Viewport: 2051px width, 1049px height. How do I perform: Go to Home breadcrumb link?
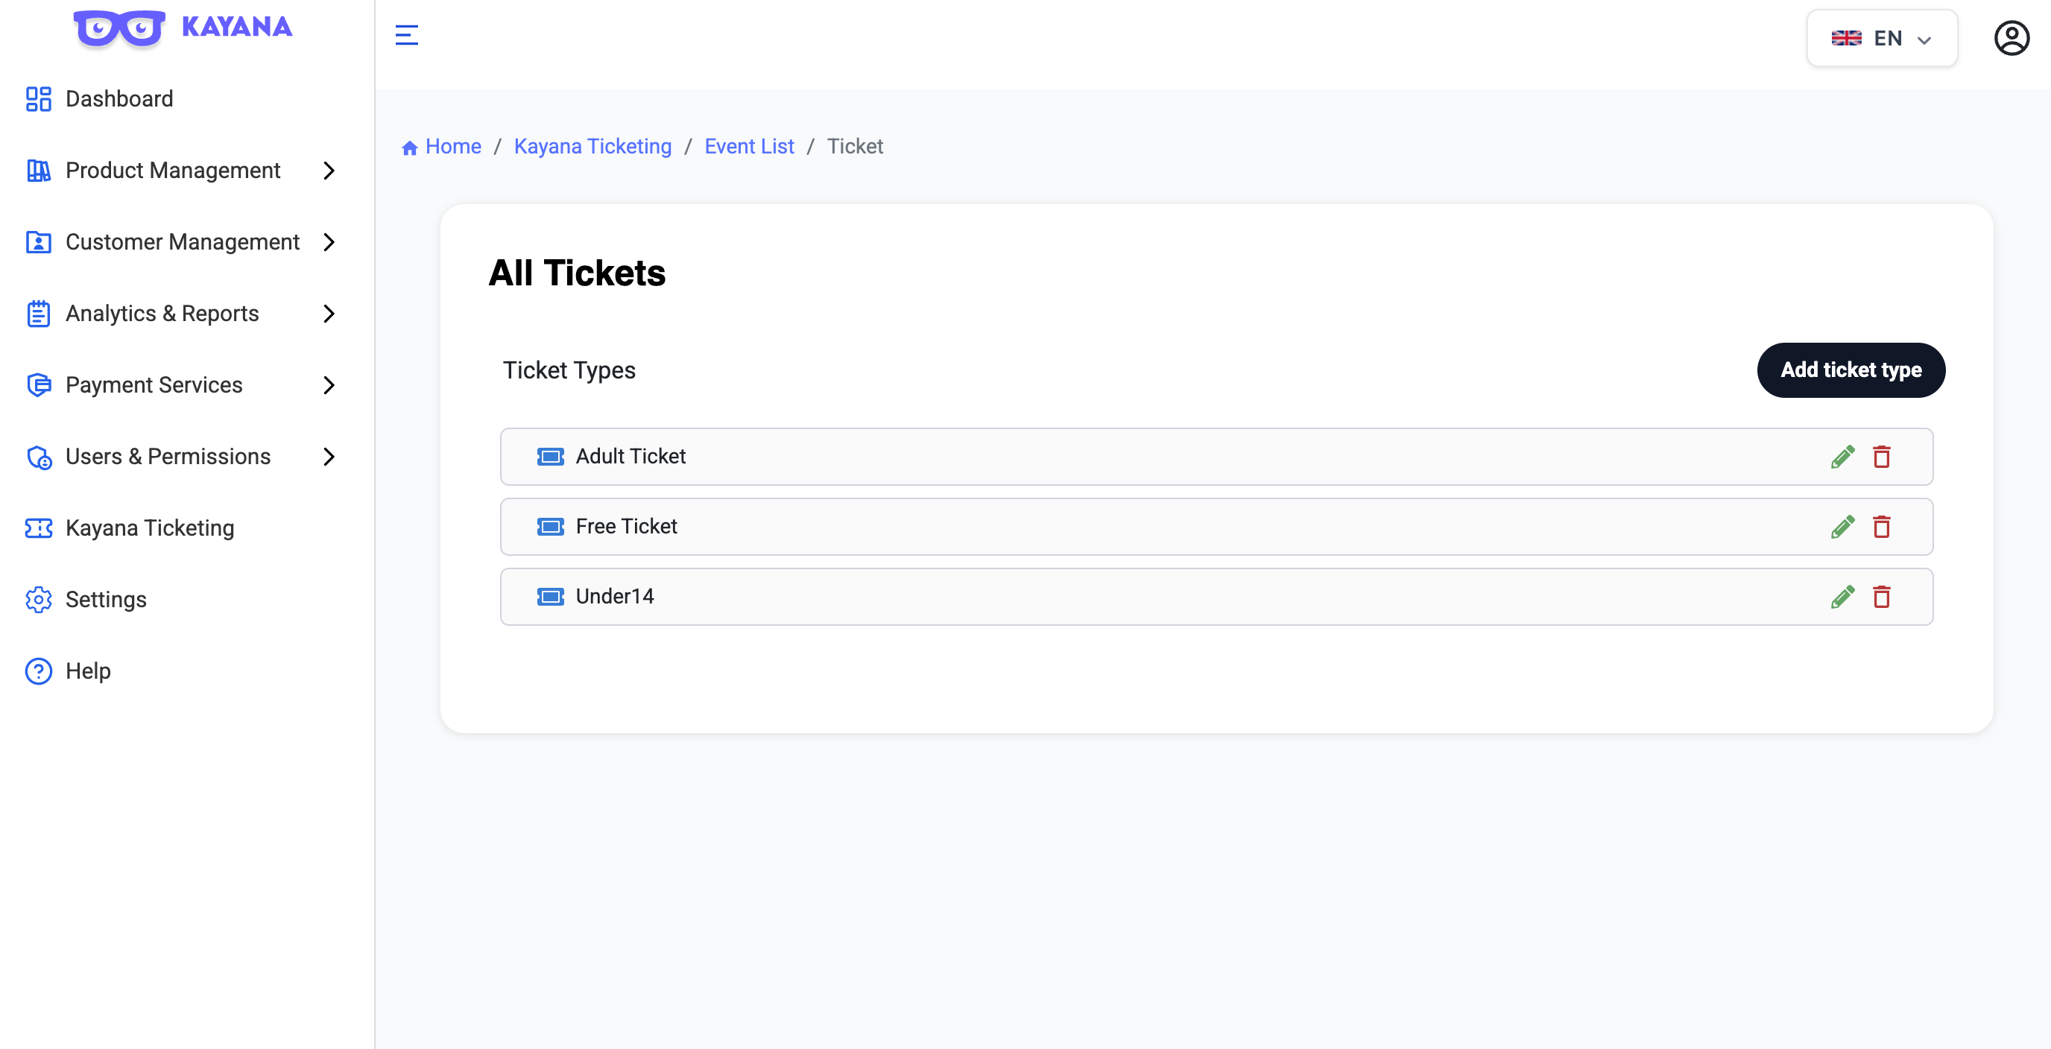tap(453, 147)
